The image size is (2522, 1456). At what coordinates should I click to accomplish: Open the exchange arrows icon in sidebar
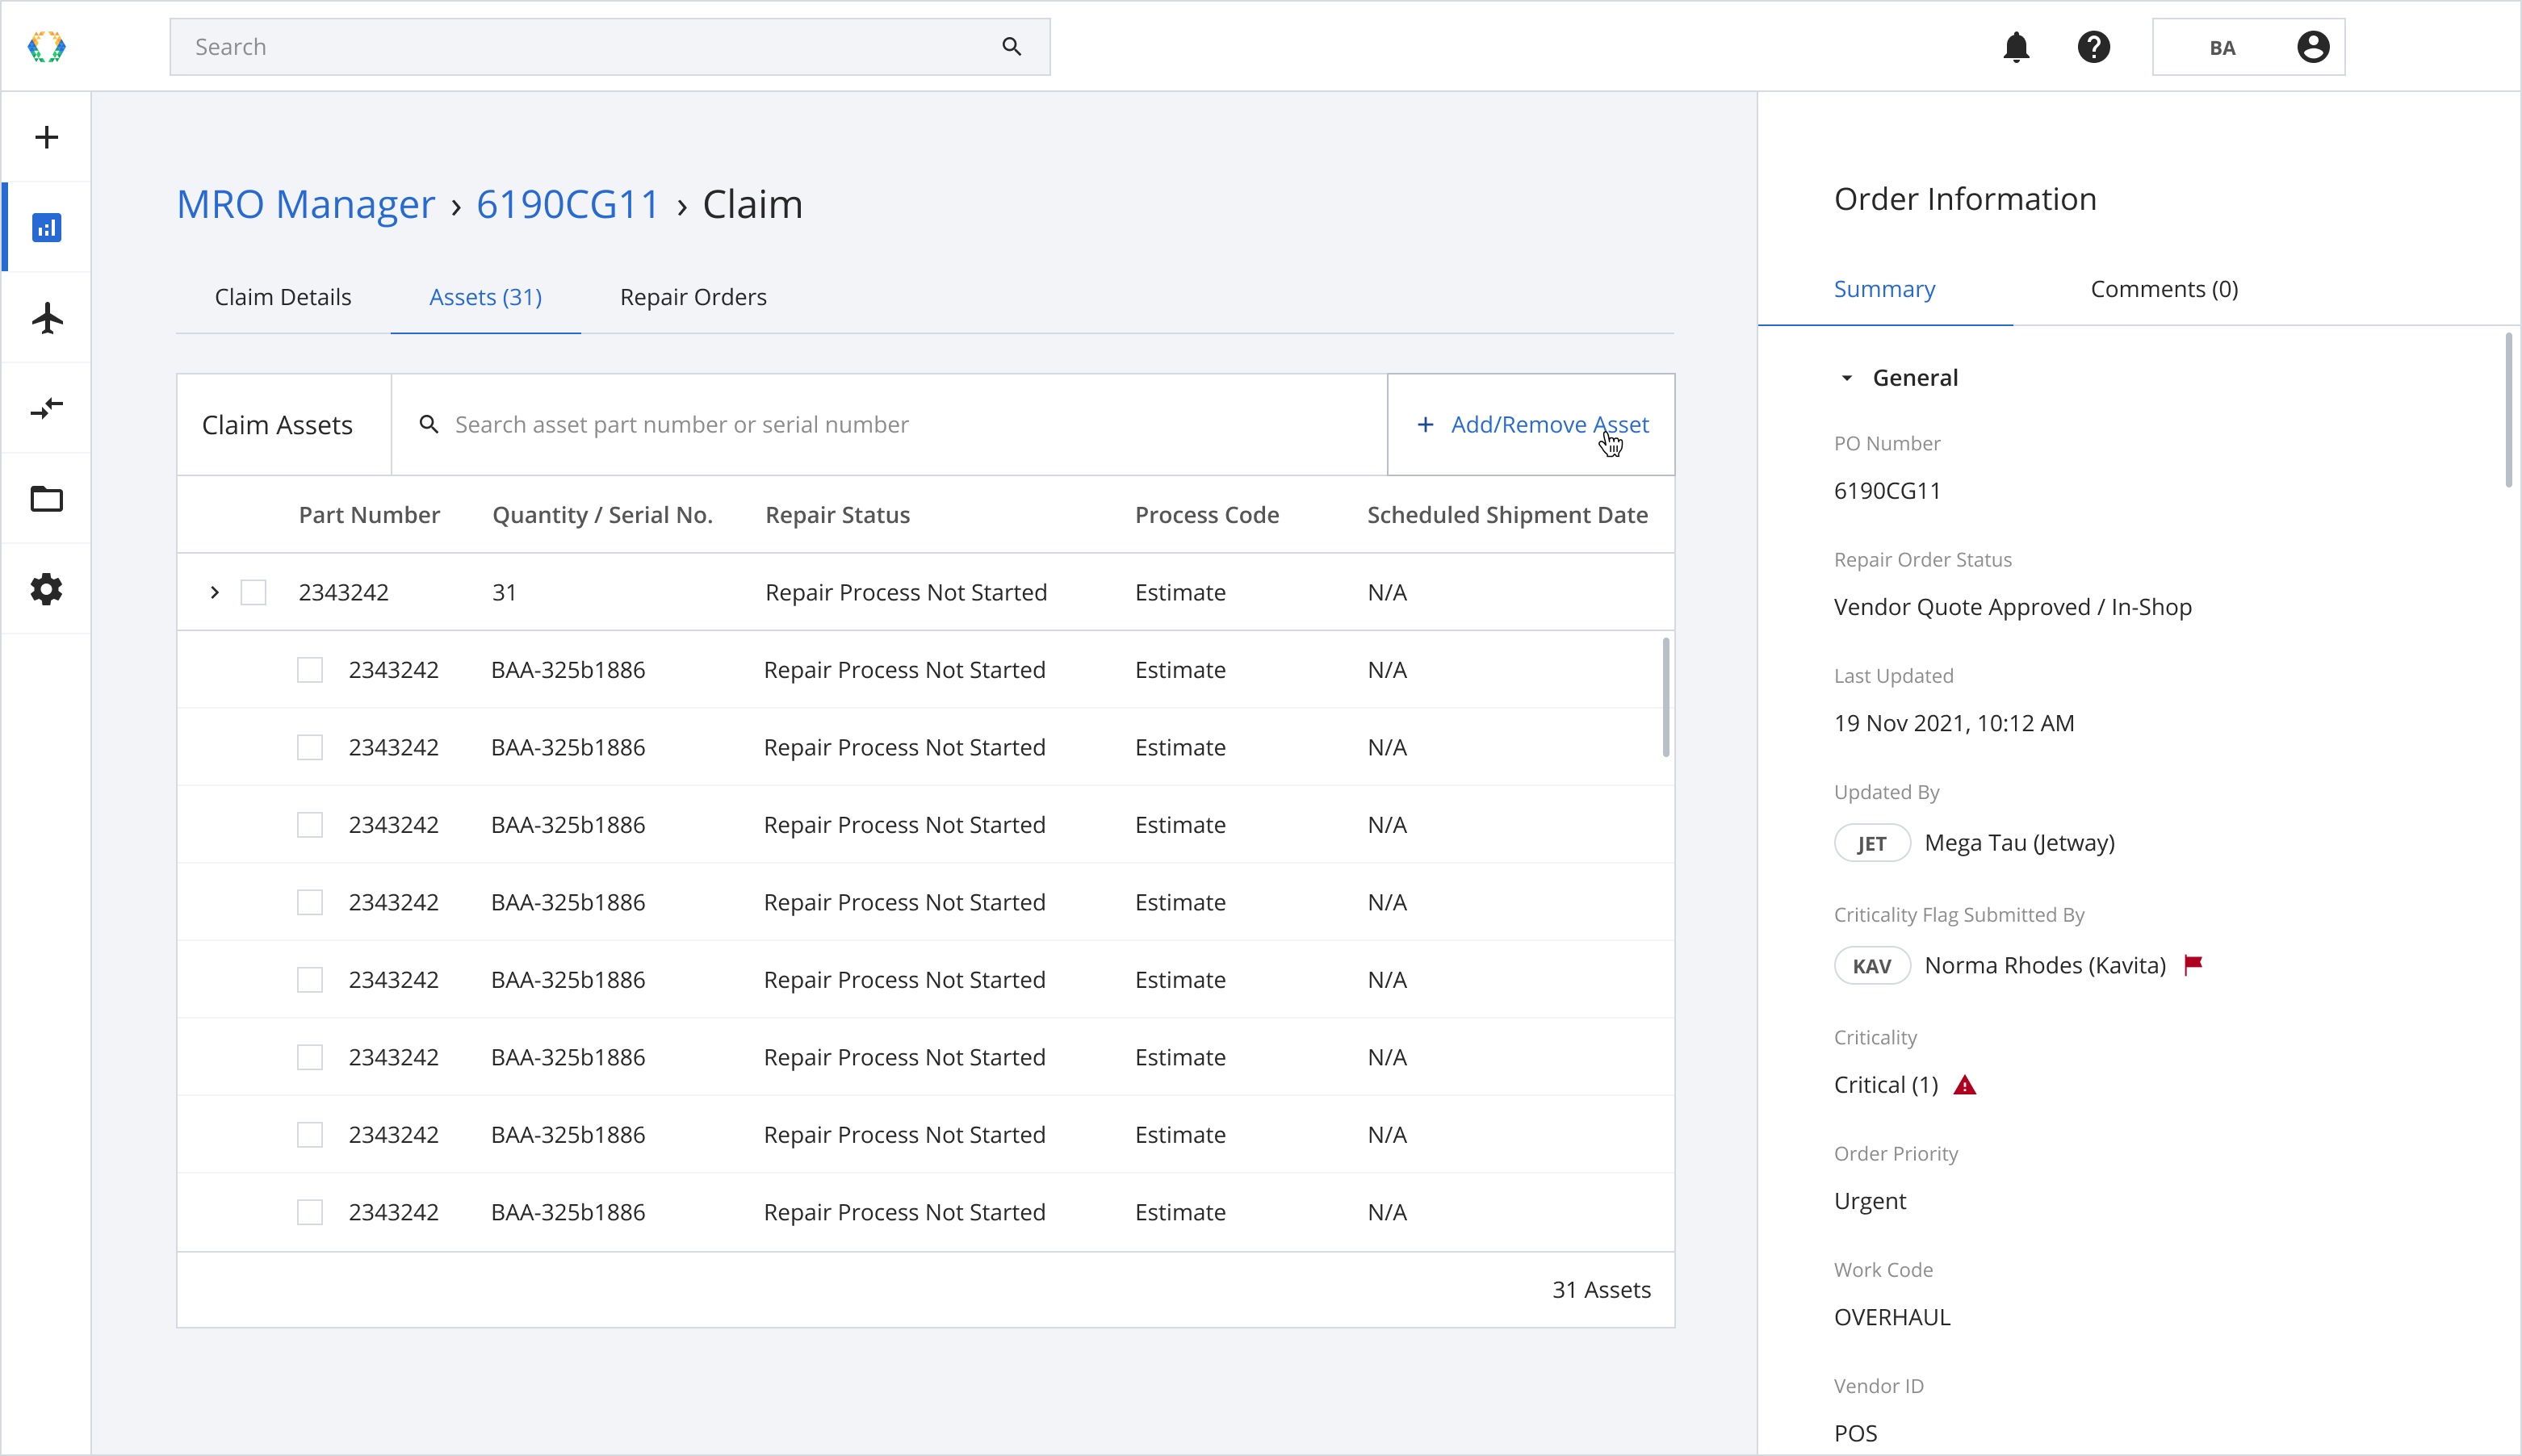[46, 408]
